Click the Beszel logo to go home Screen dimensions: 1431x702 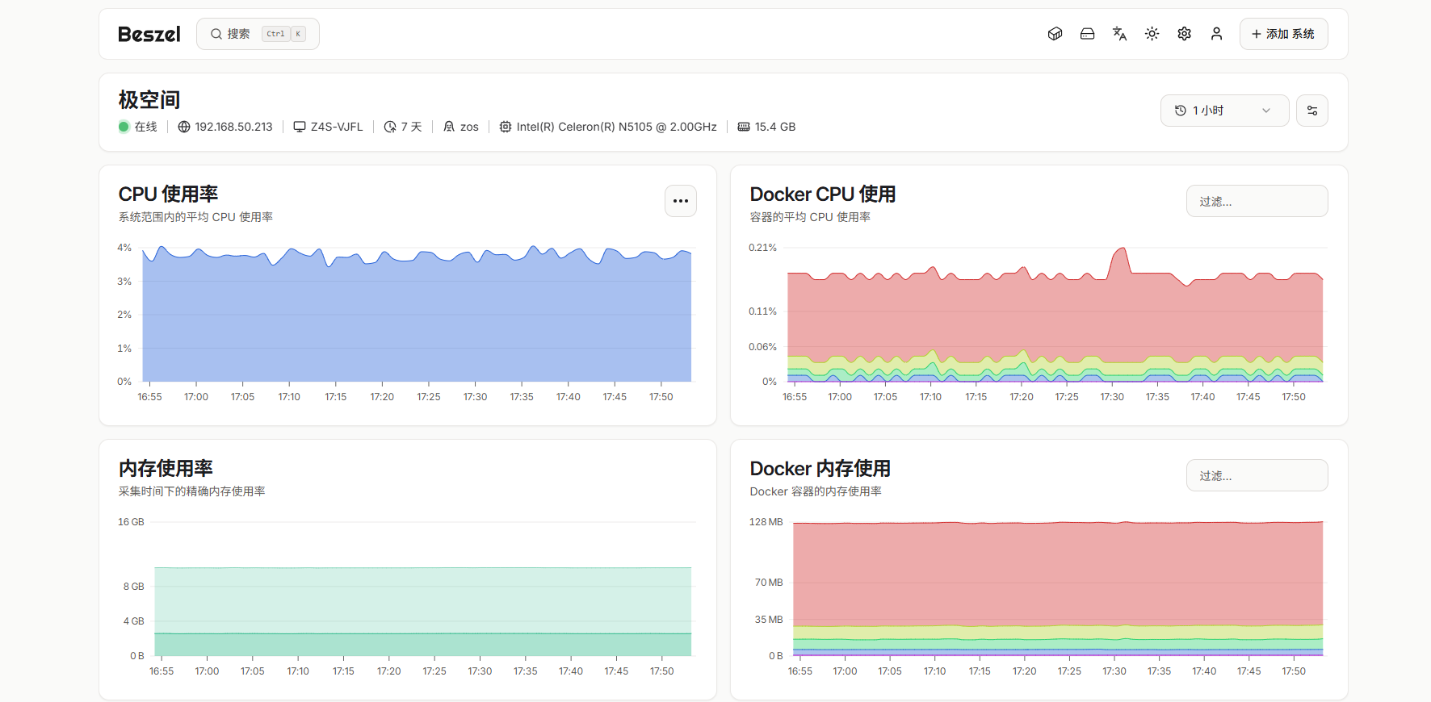tap(149, 34)
